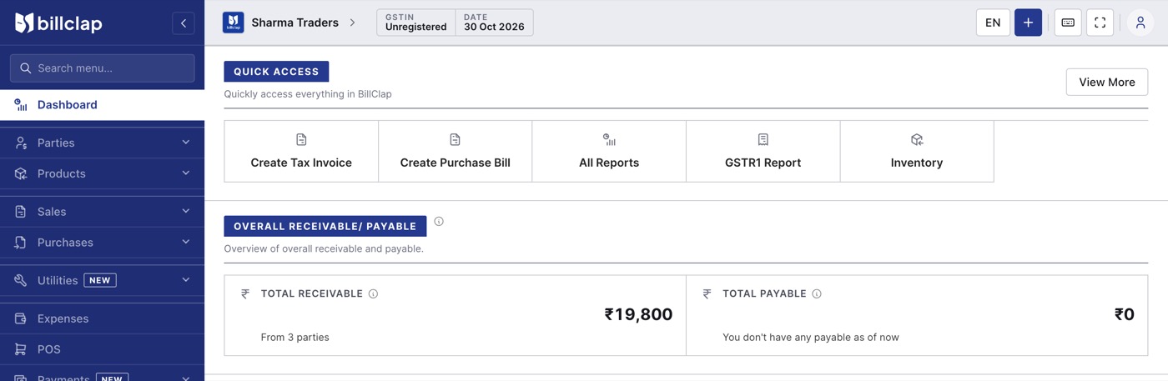Click the Inventory box icon
1168x381 pixels.
click(x=917, y=139)
